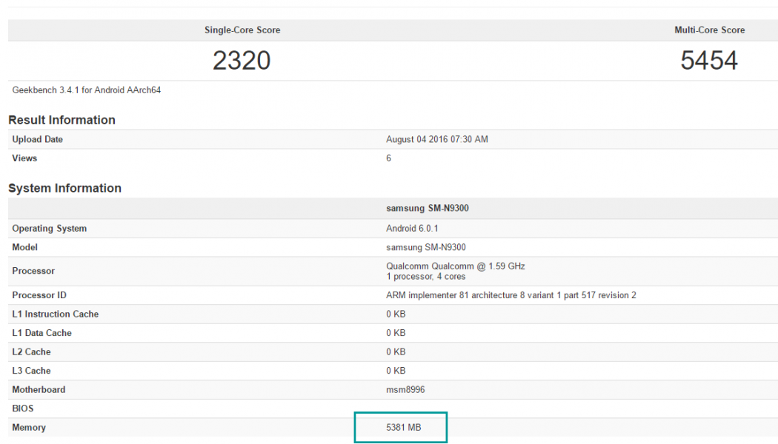Select the Multi-Core Score heading
The height and width of the screenshot is (444, 778).
click(709, 30)
